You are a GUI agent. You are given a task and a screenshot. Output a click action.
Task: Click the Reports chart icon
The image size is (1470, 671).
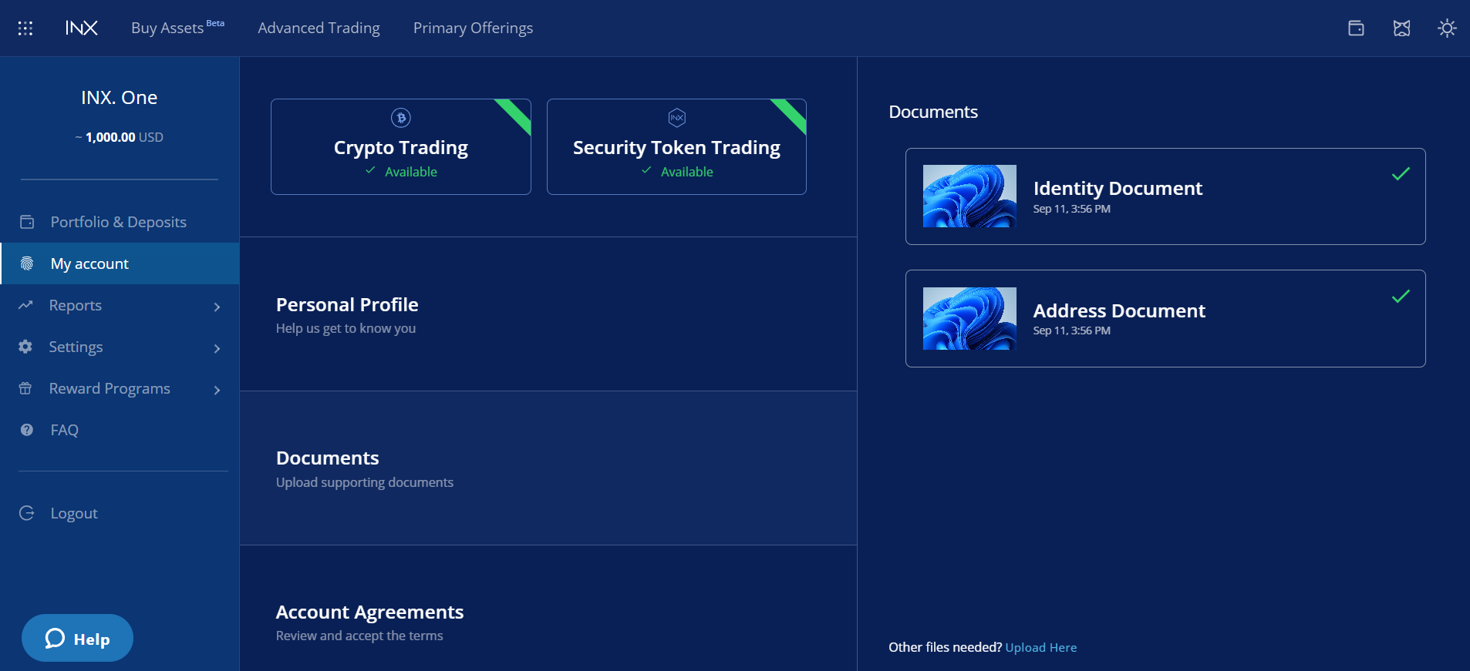[x=25, y=305]
